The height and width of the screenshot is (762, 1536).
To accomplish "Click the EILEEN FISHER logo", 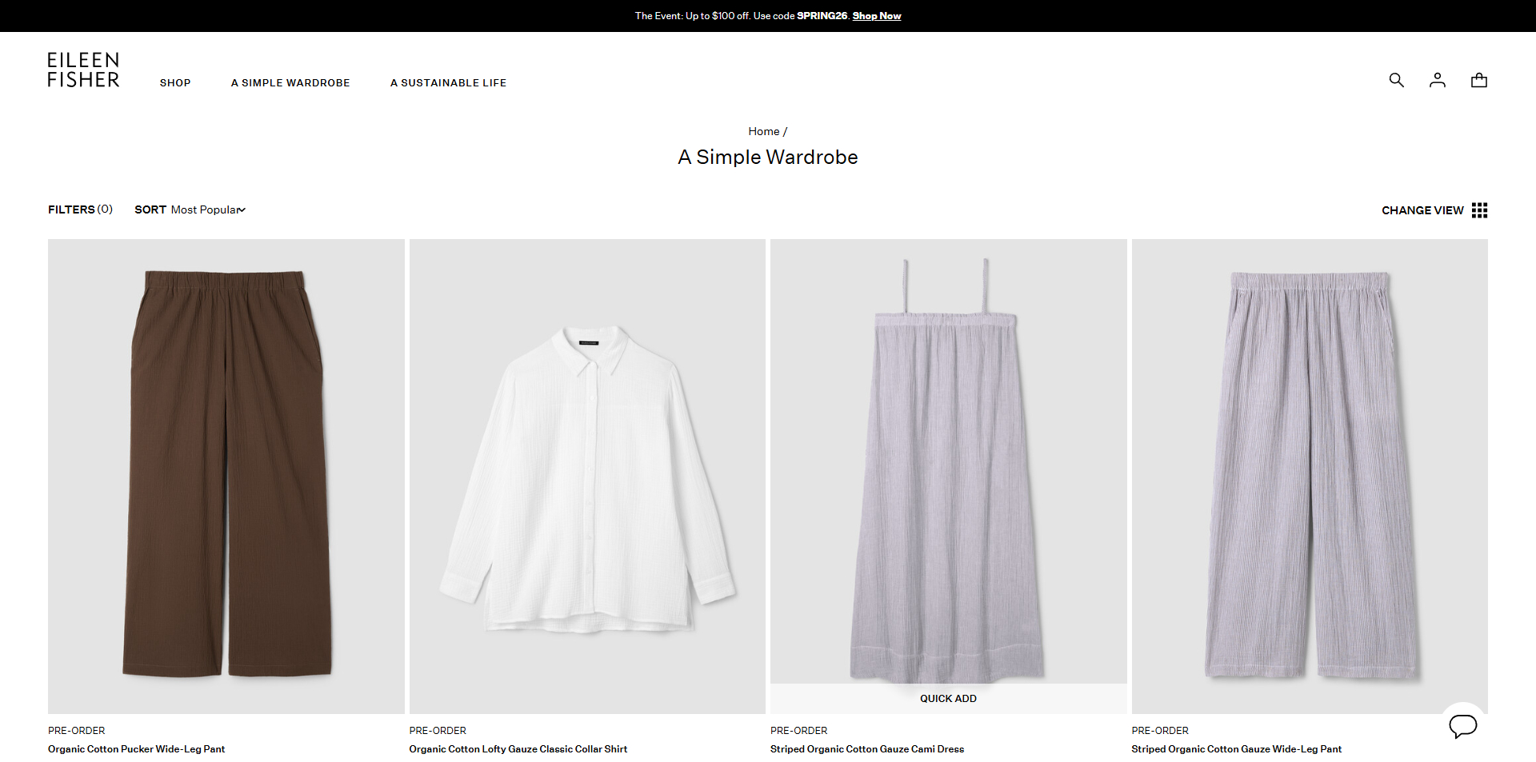I will (83, 70).
